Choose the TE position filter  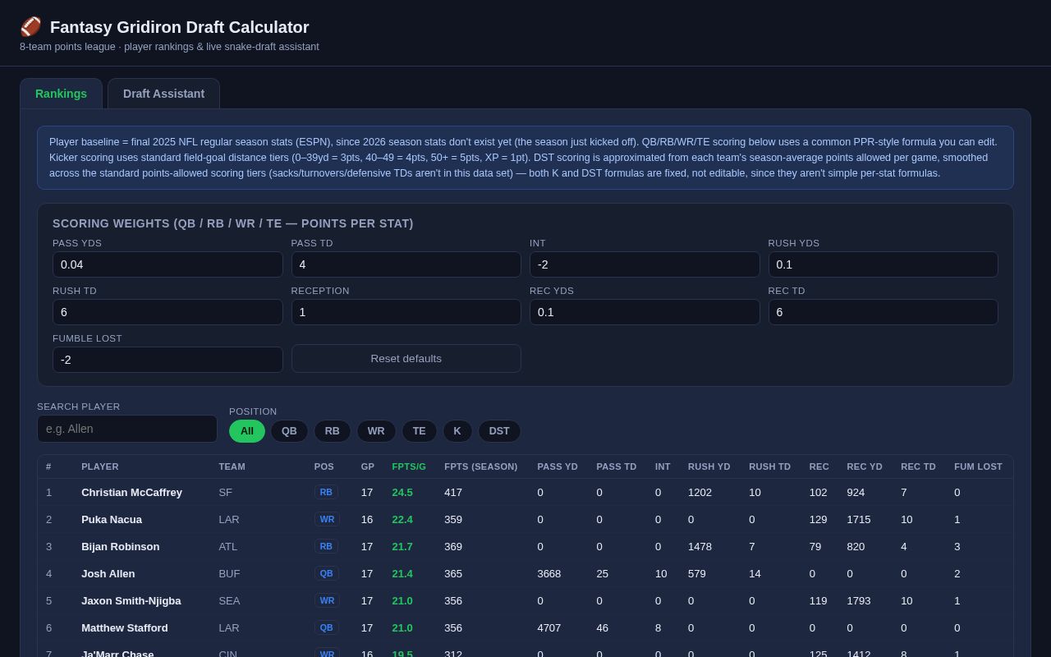tap(420, 431)
